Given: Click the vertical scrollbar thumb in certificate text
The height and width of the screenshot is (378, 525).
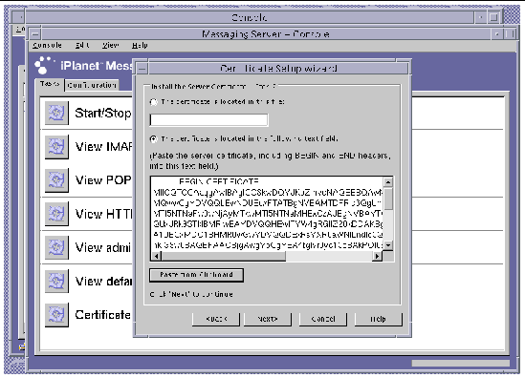Looking at the screenshot, I should pos(388,199).
